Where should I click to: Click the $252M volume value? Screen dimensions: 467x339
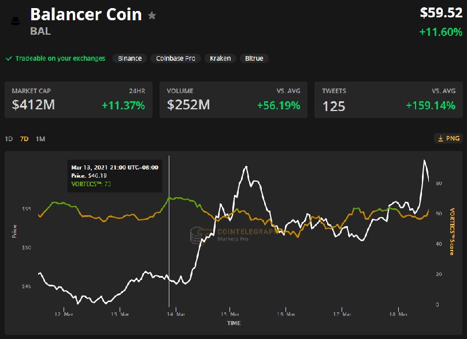click(188, 105)
